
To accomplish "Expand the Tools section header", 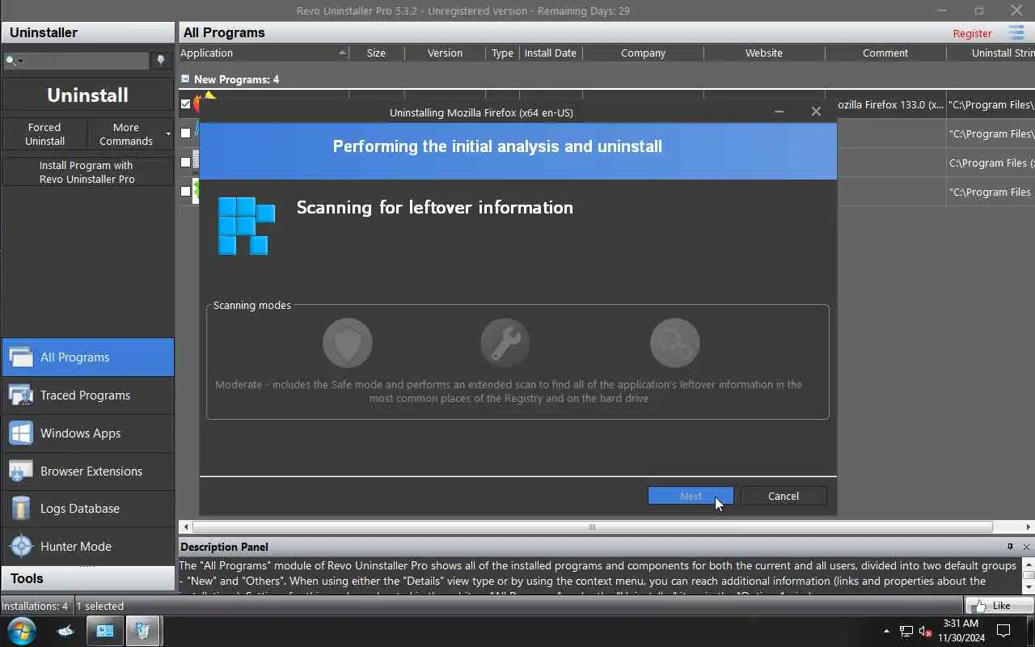I will point(87,579).
